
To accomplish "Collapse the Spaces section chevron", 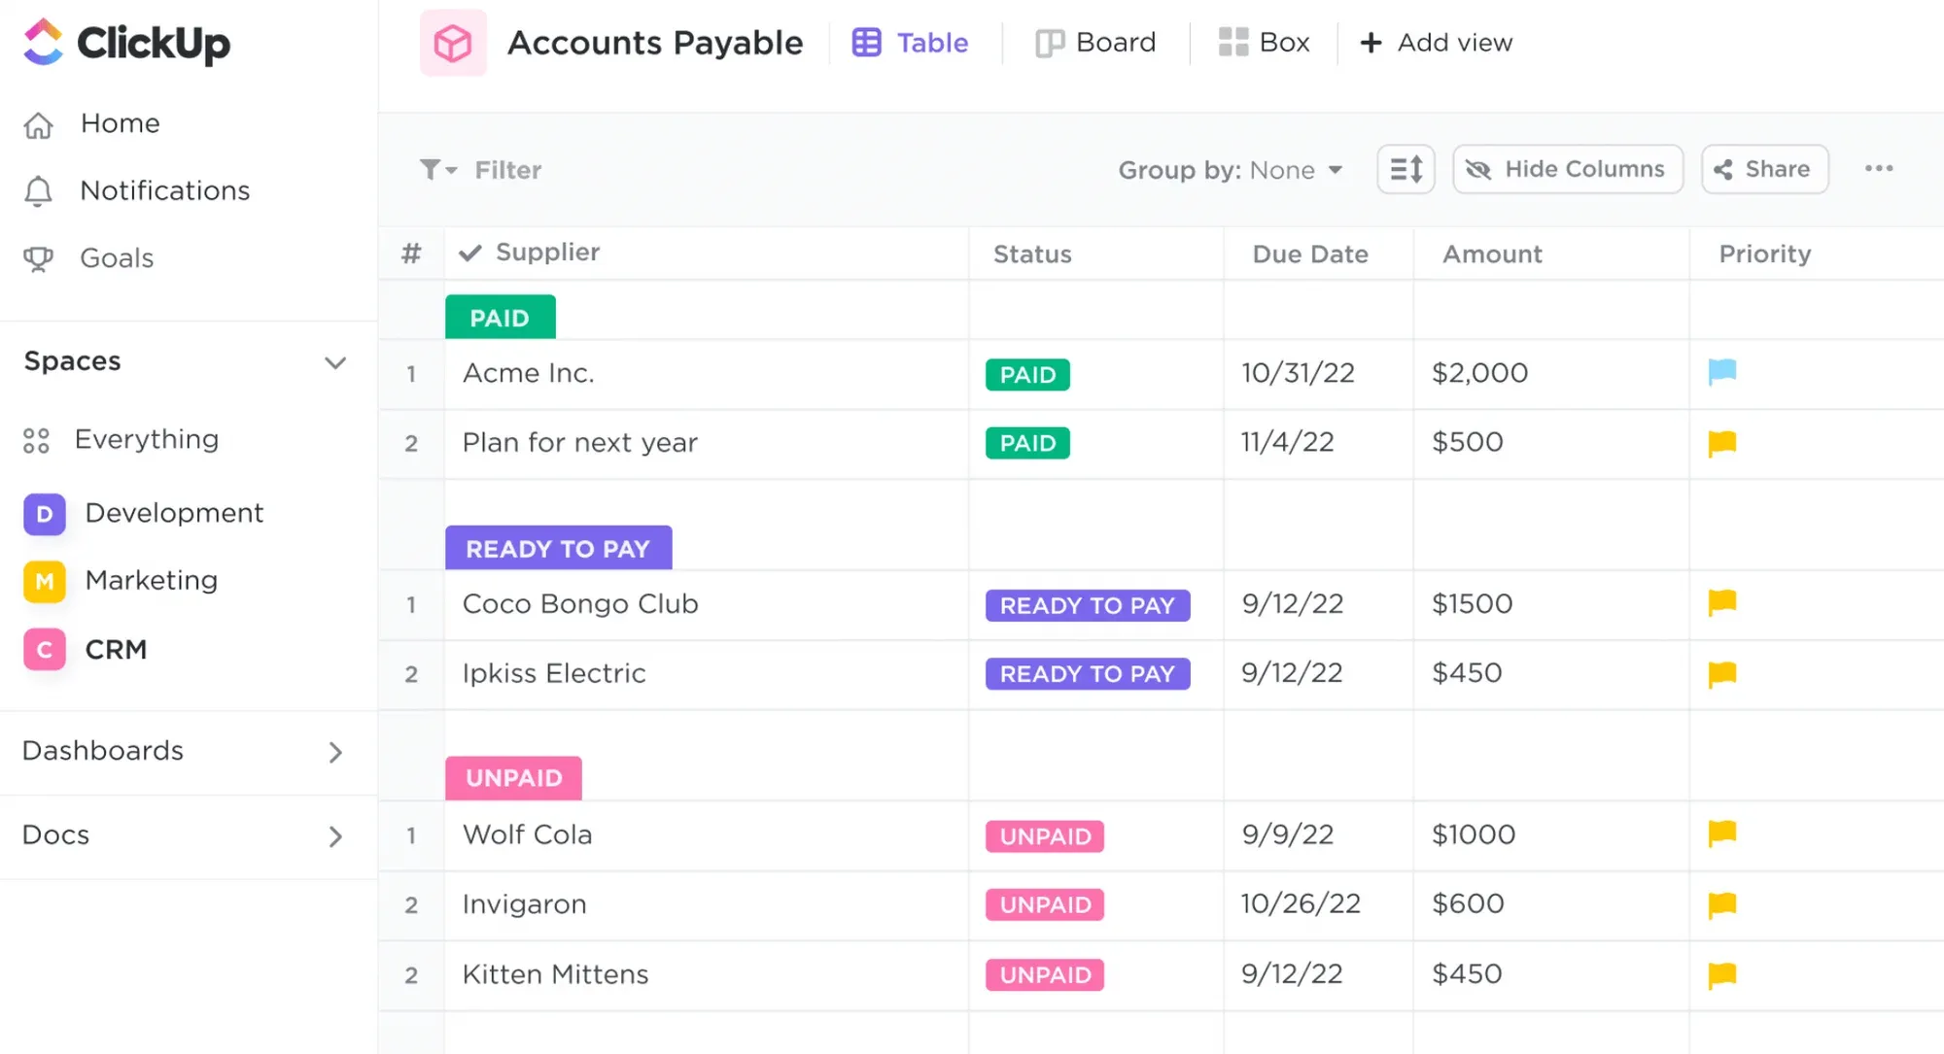I will 335,362.
